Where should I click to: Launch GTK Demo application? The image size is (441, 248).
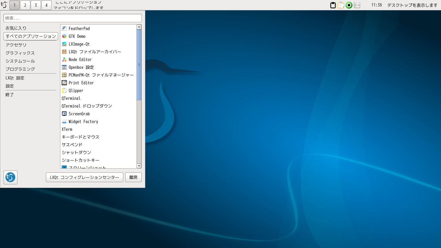[77, 36]
